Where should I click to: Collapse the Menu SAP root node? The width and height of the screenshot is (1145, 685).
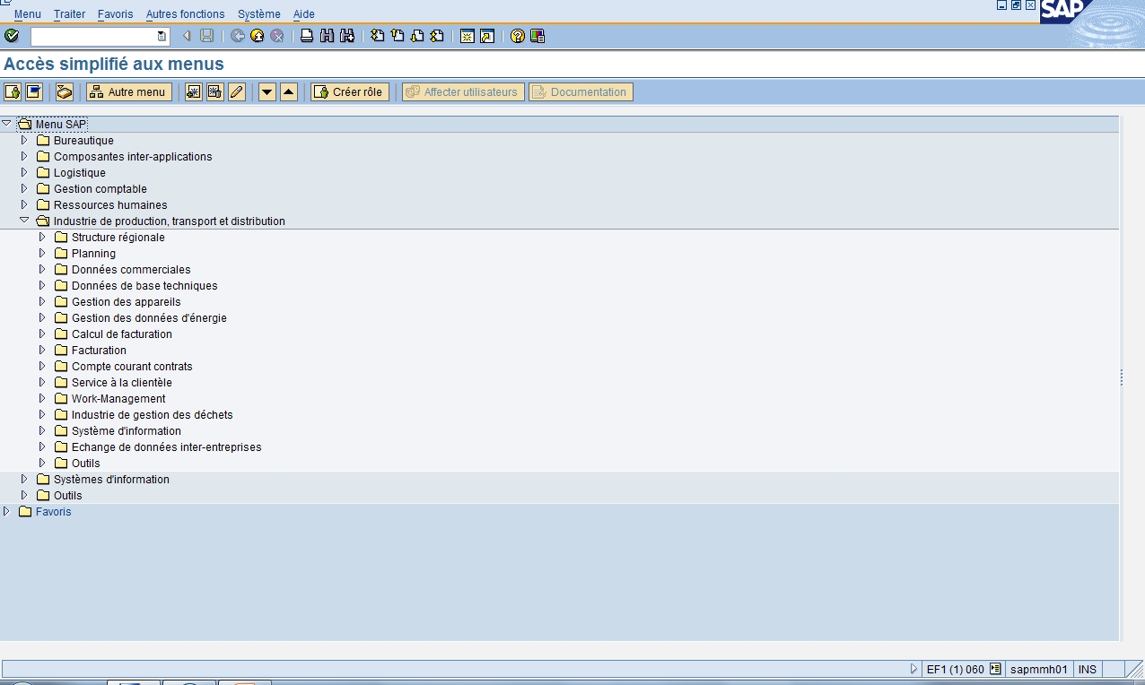click(x=7, y=124)
